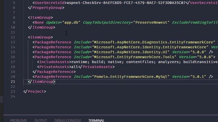The height and width of the screenshot is (122, 218).
Task: Click empty line 22 number in gutter
Action: tap(13, 87)
